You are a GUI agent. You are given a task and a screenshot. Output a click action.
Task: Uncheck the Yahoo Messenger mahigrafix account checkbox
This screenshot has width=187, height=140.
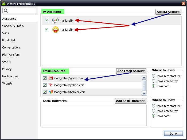click(x=47, y=29)
